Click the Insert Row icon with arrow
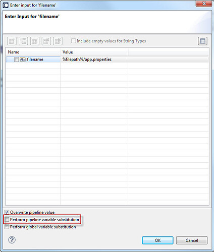Image resolution: width=214 pixels, height=252 pixels. tap(23, 41)
